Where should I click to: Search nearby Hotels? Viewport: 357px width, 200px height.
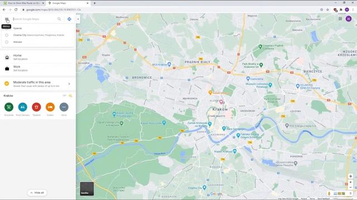coord(50,107)
